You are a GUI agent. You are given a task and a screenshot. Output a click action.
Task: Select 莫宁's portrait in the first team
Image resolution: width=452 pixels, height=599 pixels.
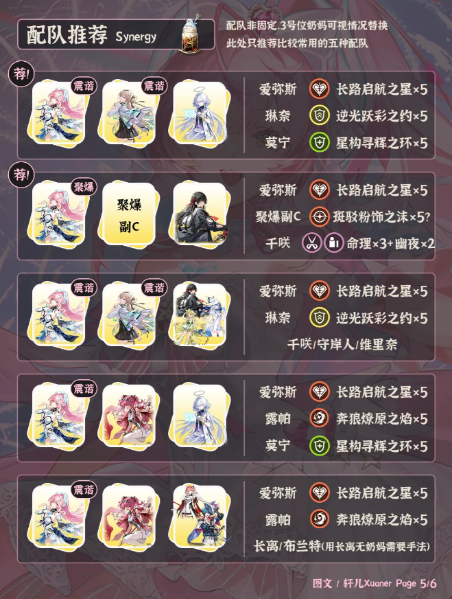200,113
